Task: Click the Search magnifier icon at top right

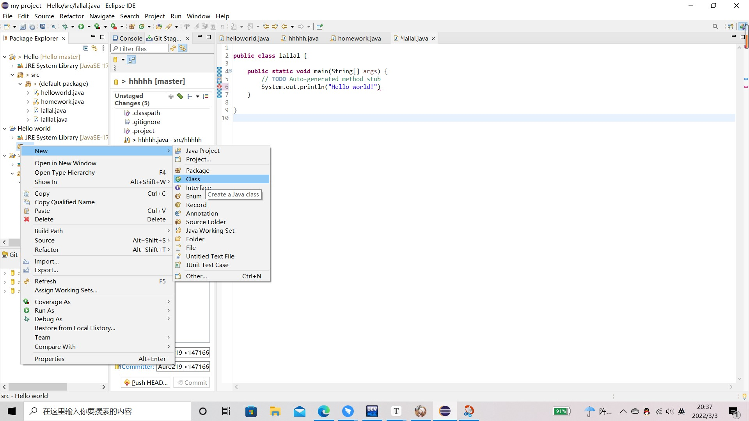Action: [715, 27]
